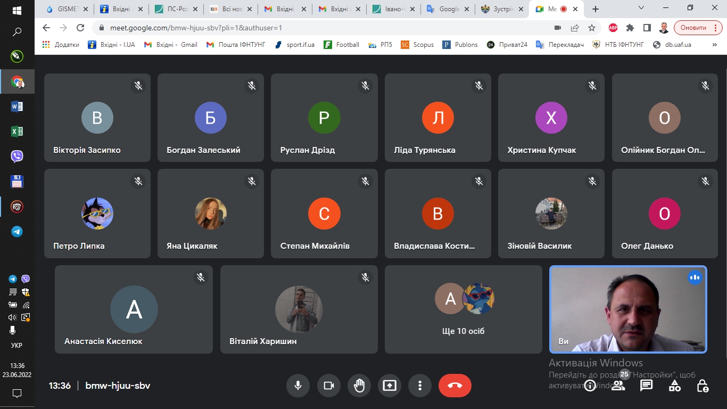Raise your hand in the meeting
The width and height of the screenshot is (727, 409).
[359, 386]
